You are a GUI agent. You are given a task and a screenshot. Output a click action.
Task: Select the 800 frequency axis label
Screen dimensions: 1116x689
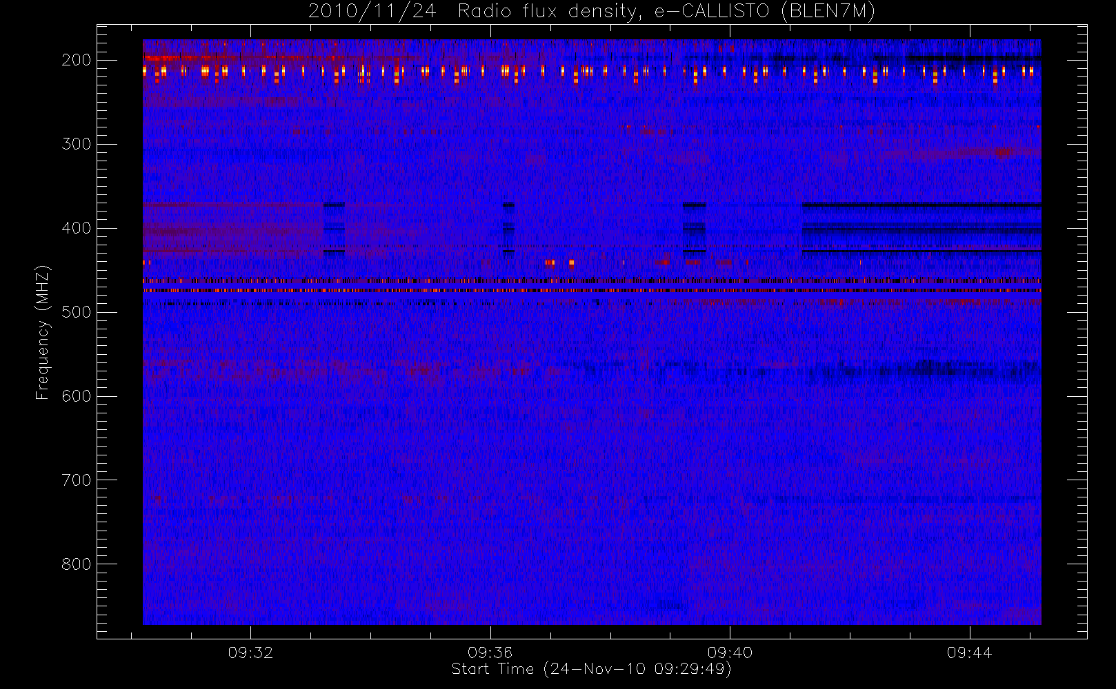coord(76,564)
